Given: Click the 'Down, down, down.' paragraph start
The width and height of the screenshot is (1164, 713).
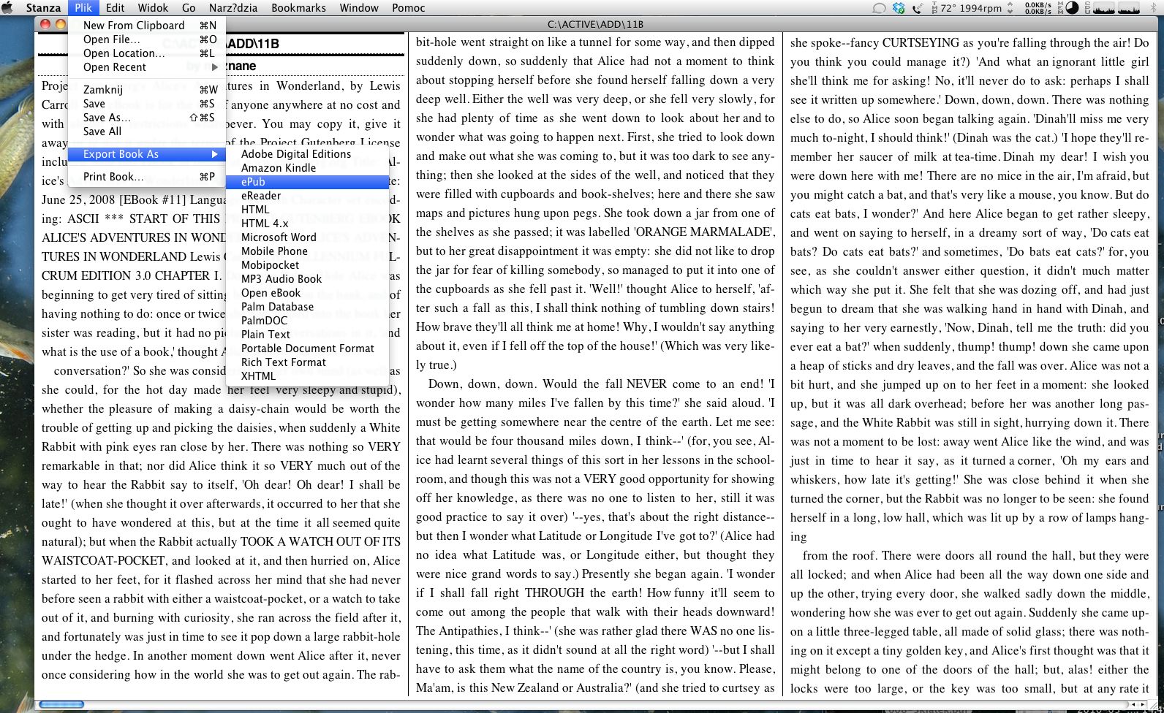Looking at the screenshot, I should click(x=481, y=384).
